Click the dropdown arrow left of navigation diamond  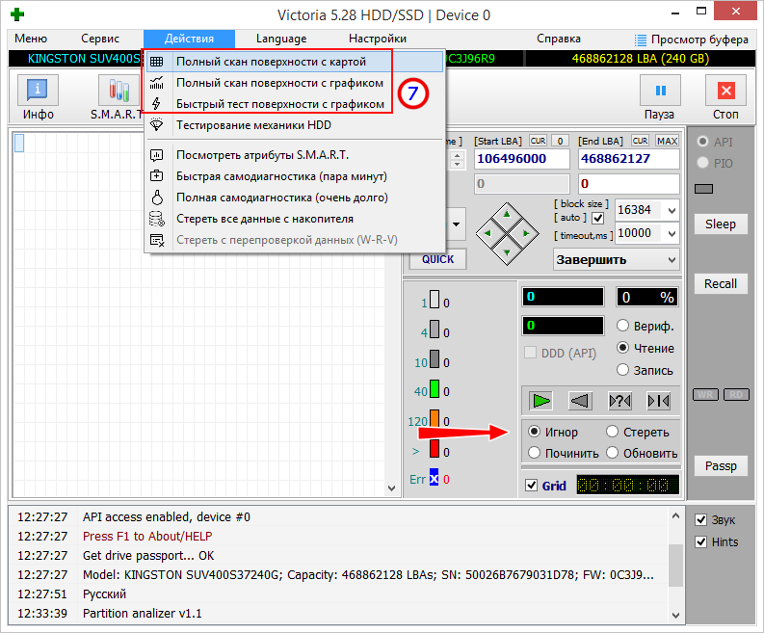(456, 224)
